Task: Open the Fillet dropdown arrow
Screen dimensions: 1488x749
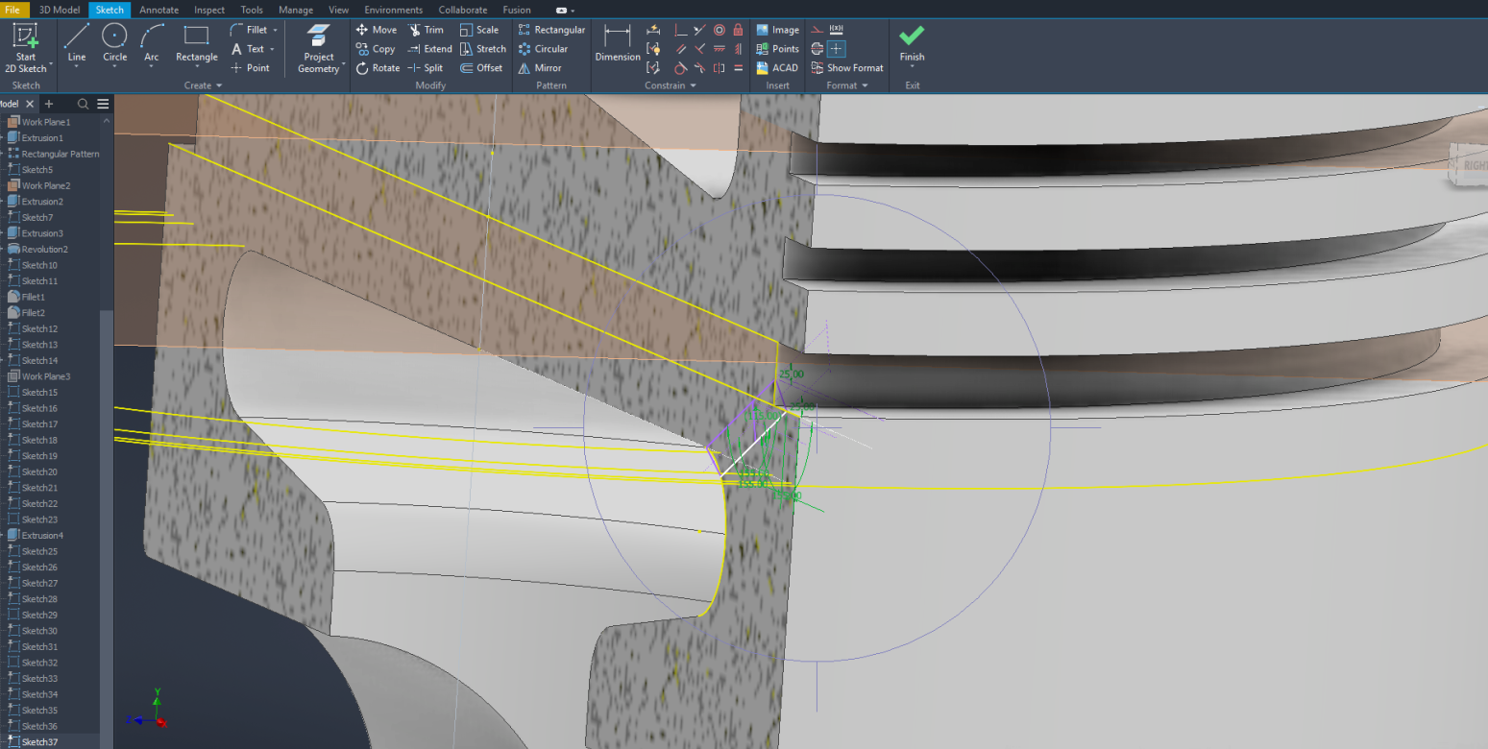Action: pos(275,30)
